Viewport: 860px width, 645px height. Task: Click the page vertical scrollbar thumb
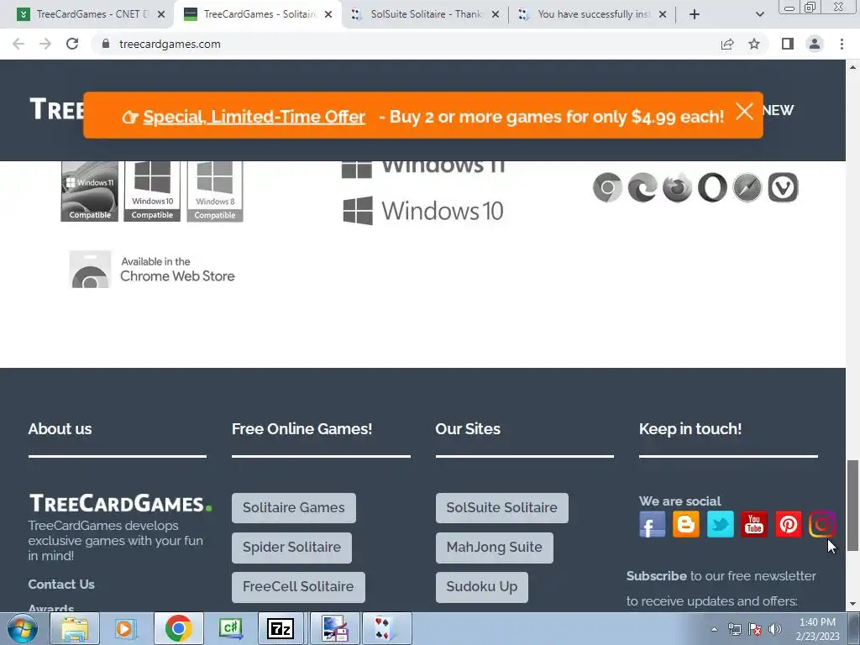[852, 505]
